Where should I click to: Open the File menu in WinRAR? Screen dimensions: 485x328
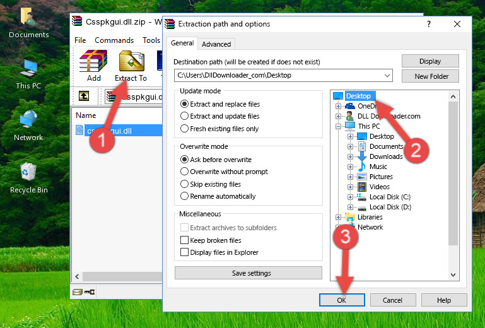(x=80, y=40)
